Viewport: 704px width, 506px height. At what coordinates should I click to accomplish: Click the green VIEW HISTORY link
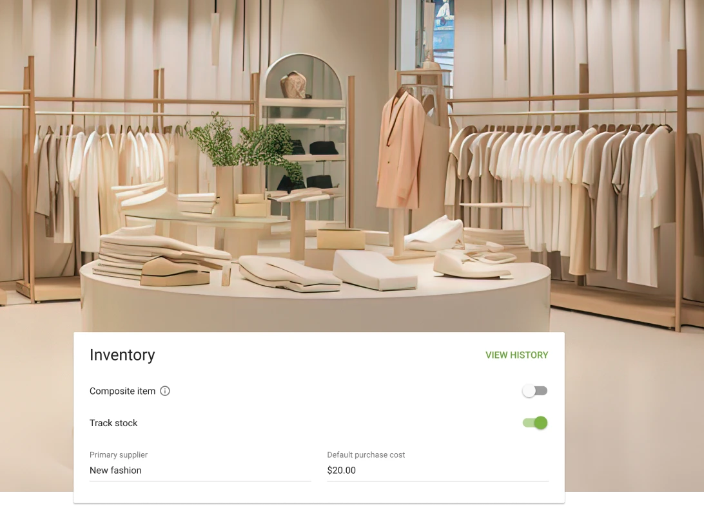pos(517,355)
